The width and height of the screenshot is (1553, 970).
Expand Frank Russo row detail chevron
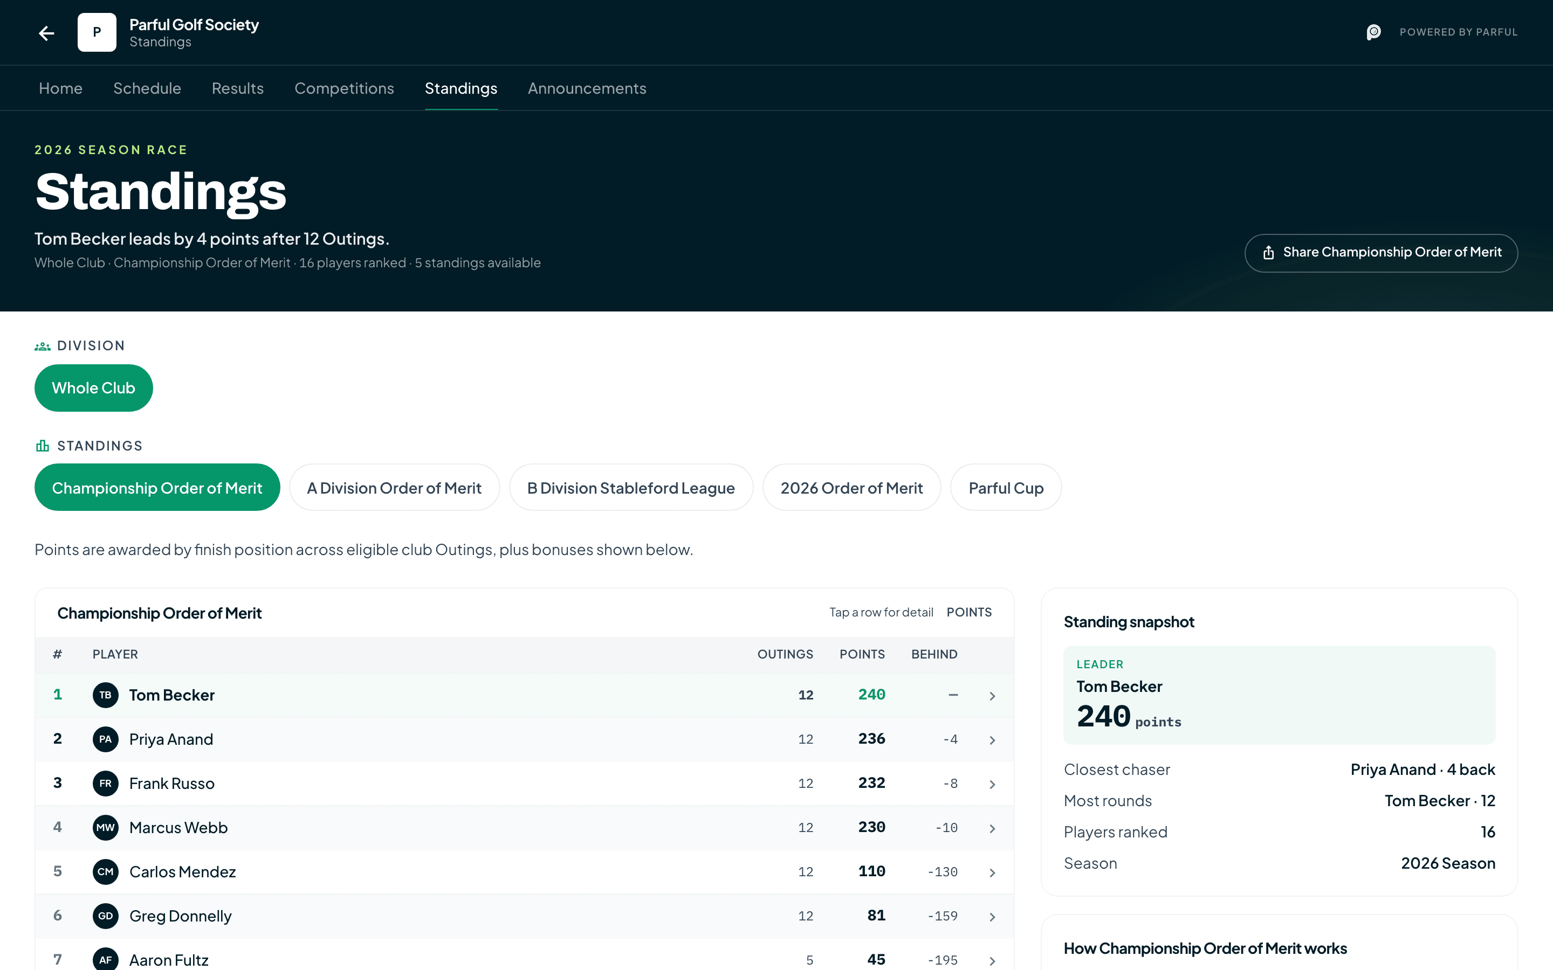(x=992, y=785)
